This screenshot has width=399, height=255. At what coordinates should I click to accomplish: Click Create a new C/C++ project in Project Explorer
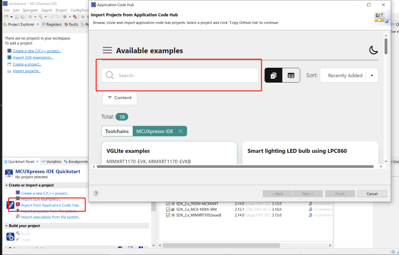coord(37,51)
